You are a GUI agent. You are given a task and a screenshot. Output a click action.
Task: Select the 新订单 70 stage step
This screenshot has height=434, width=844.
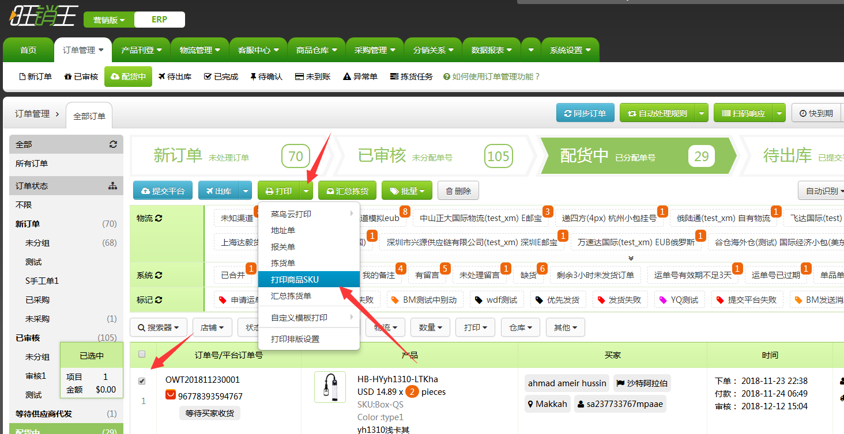pos(231,156)
